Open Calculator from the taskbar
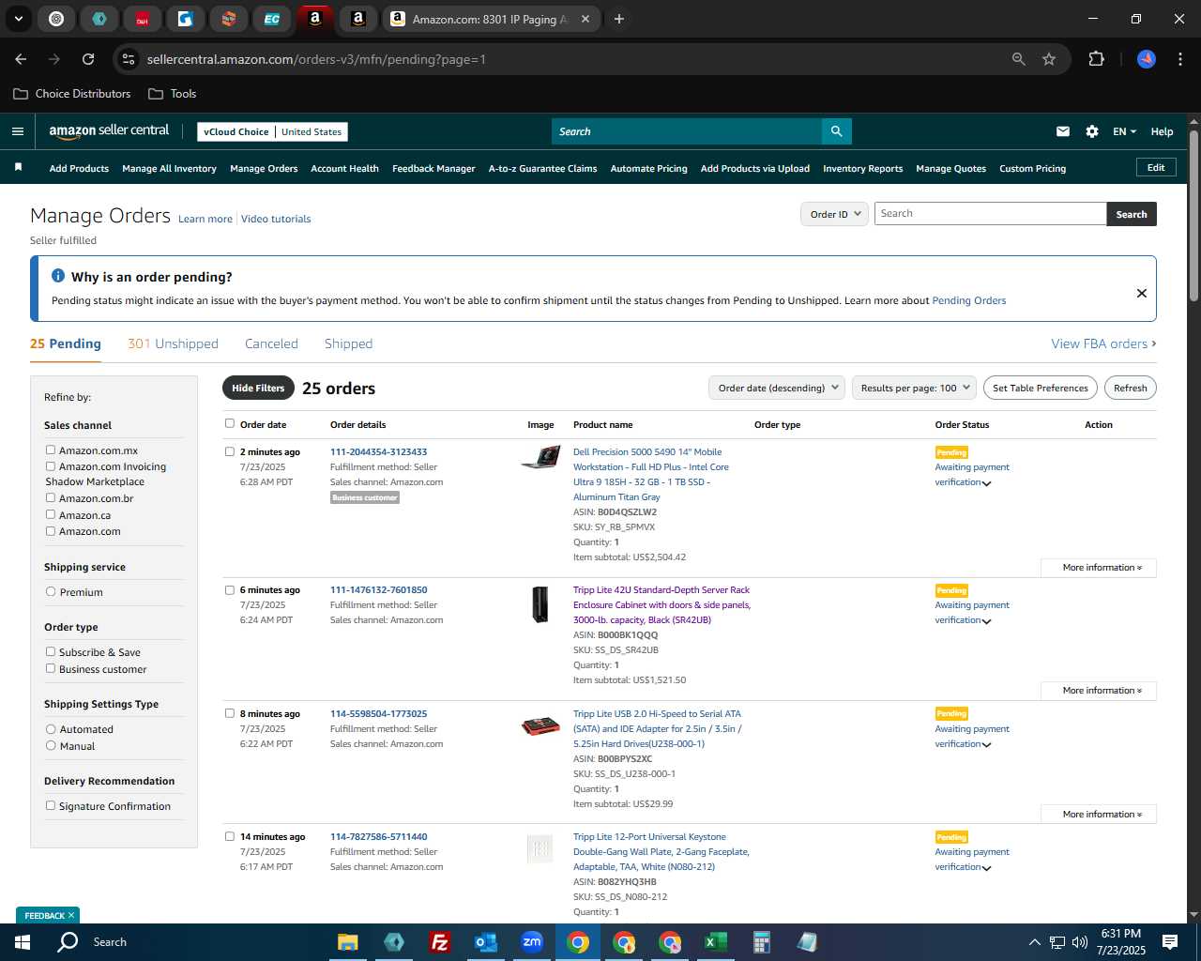This screenshot has height=961, width=1201. coord(761,942)
